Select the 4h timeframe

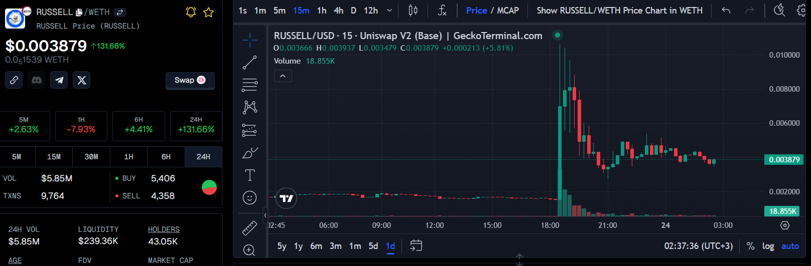click(x=339, y=11)
